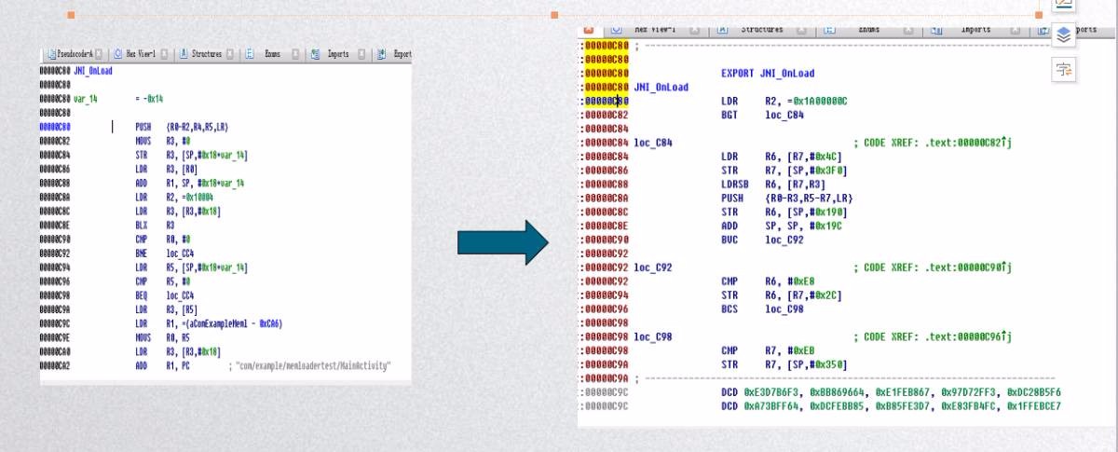This screenshot has height=452, width=1118.
Task: Click ADD SP, SP, #0x19C instruction
Action: (784, 226)
